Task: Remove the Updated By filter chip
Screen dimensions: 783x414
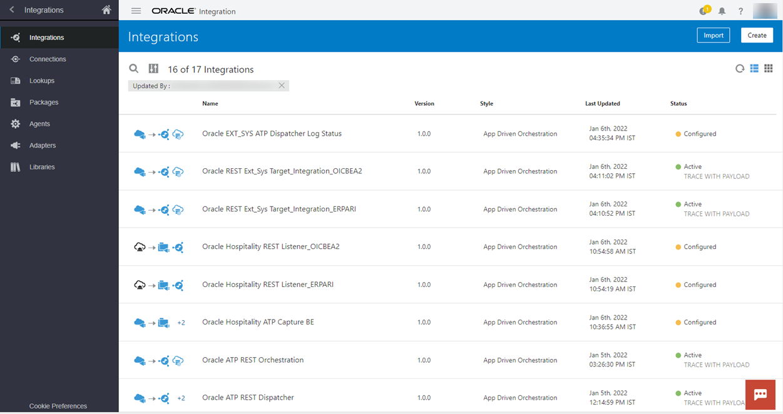Action: coord(282,86)
